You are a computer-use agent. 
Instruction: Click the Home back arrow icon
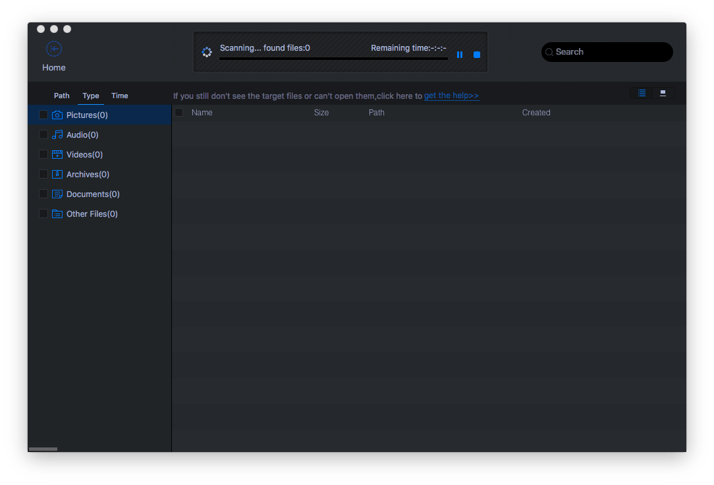click(x=54, y=49)
